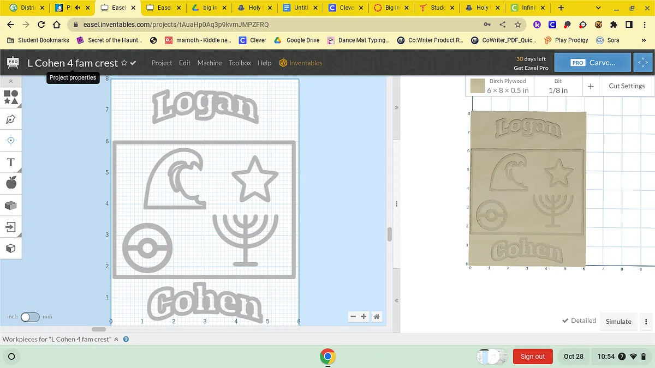Zoom in with the plus icon on canvas
This screenshot has width=655, height=368.
pos(364,317)
